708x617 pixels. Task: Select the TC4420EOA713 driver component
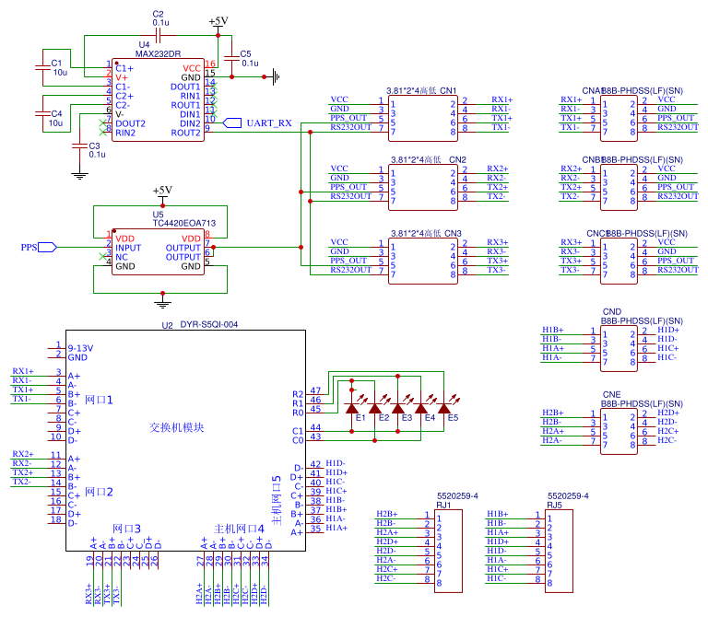[157, 251]
